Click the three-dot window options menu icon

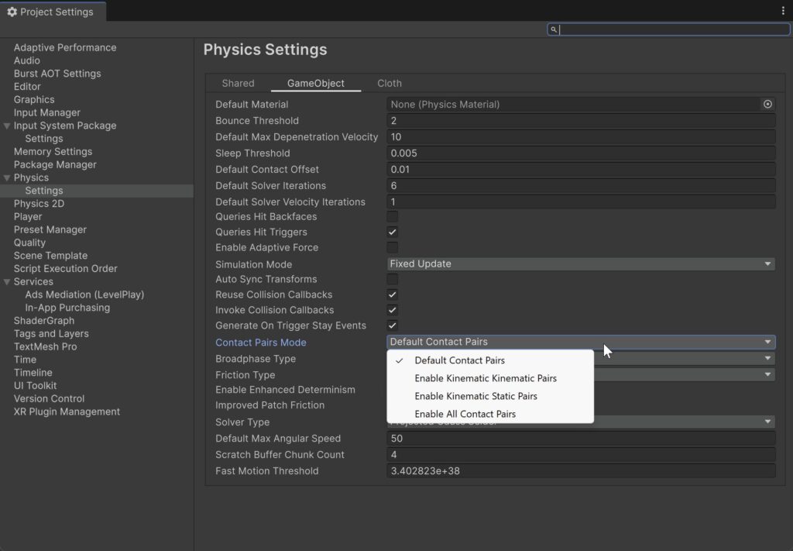point(783,11)
